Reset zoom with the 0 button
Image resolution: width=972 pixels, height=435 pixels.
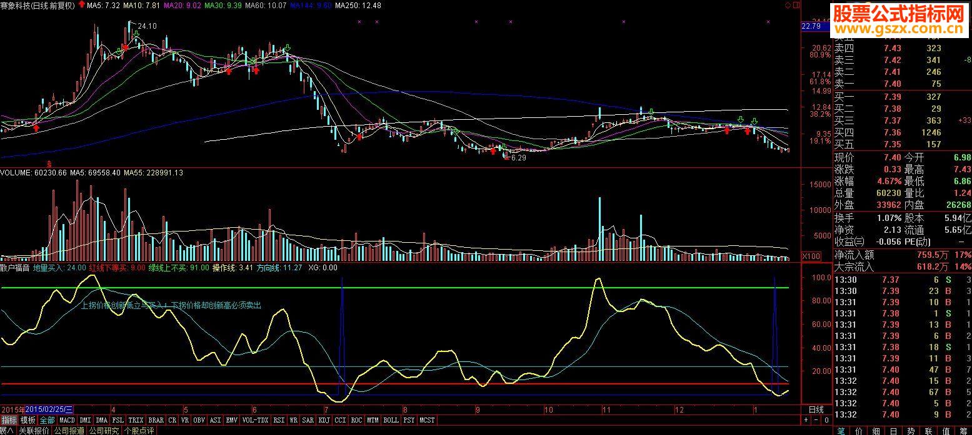click(x=826, y=420)
